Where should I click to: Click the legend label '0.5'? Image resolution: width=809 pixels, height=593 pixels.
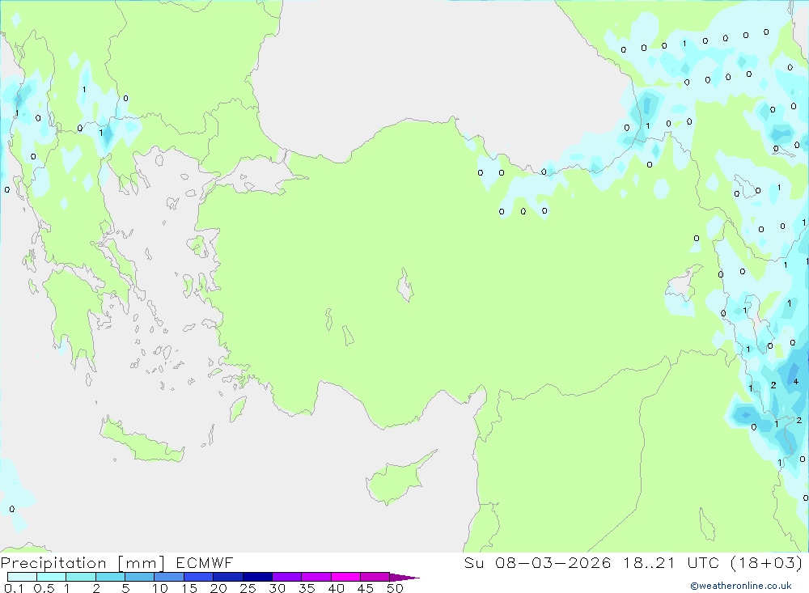coord(44,588)
